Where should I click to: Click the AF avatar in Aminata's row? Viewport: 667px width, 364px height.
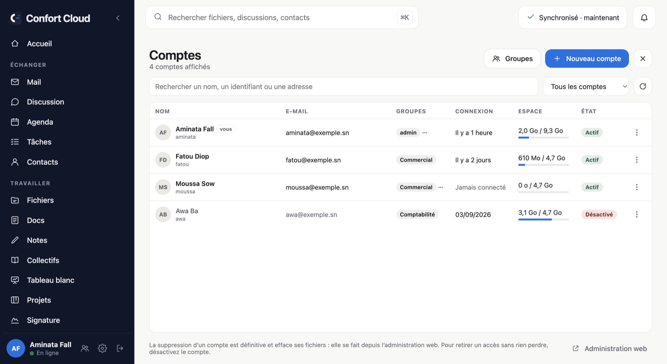163,133
